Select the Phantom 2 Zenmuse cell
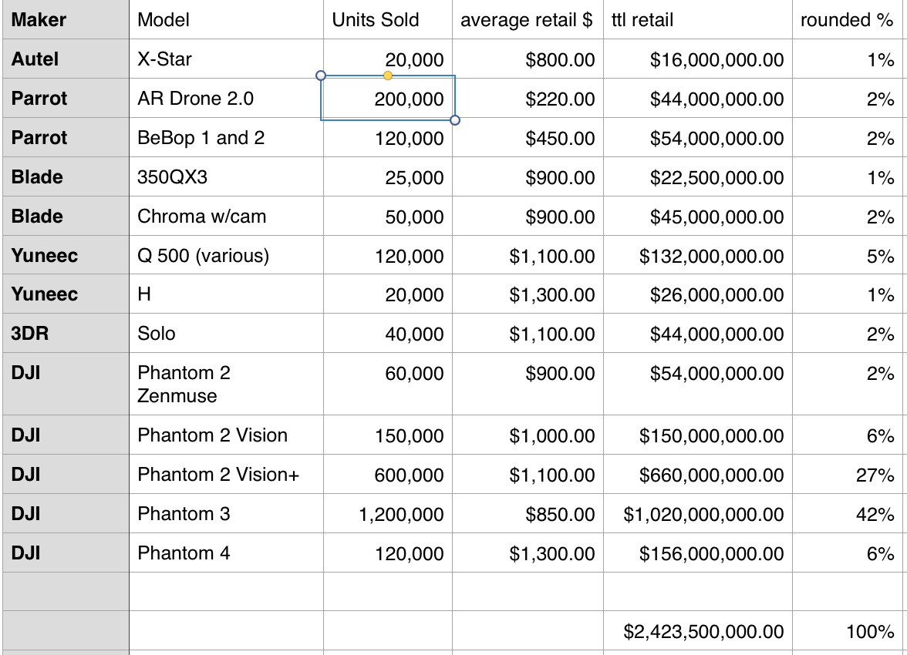 click(x=226, y=384)
